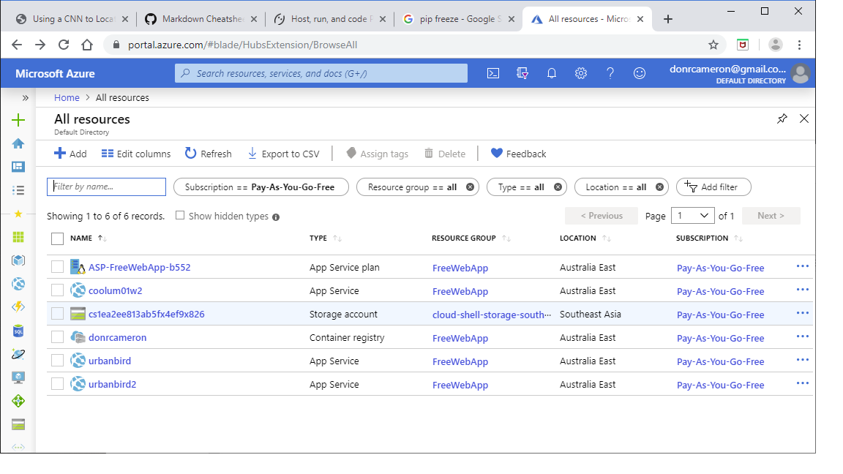Toggle the select-all header checkbox
843x474 pixels.
[x=58, y=238]
